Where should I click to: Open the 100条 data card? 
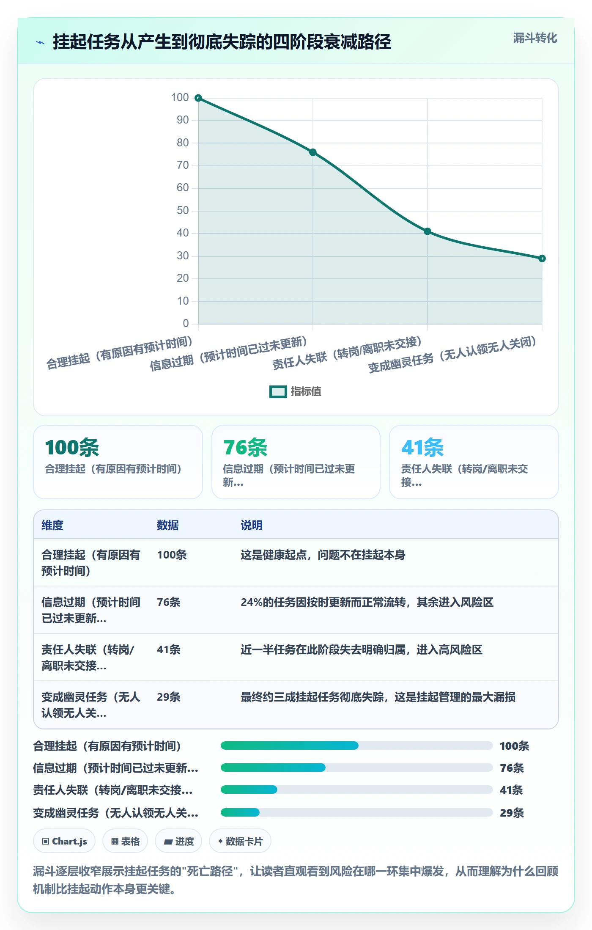pyautogui.click(x=118, y=462)
